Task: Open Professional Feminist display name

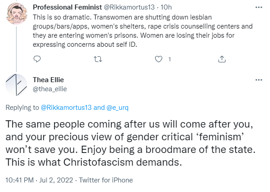Action: point(67,7)
